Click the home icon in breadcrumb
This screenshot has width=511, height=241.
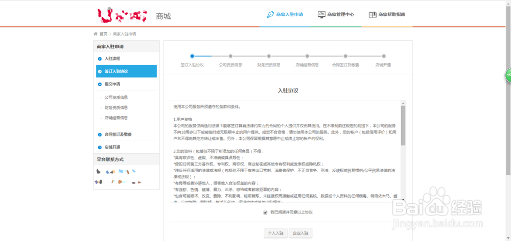click(x=96, y=34)
